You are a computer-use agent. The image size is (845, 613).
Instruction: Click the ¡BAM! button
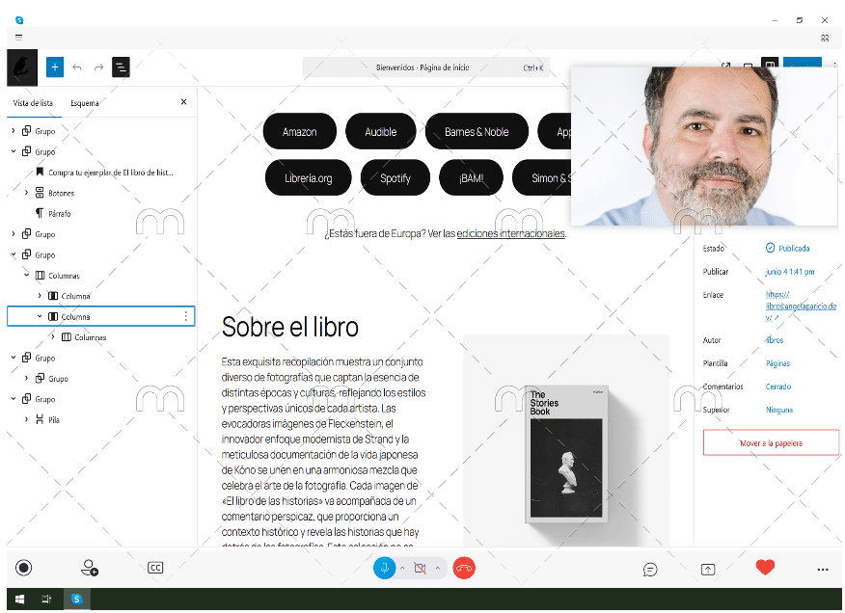coord(471,177)
